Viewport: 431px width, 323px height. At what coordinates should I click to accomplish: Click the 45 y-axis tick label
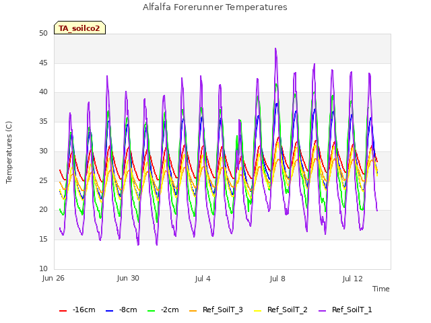tap(43, 63)
